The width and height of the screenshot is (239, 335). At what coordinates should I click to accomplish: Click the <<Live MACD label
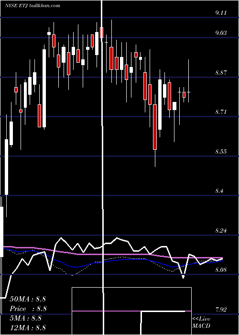point(201,322)
